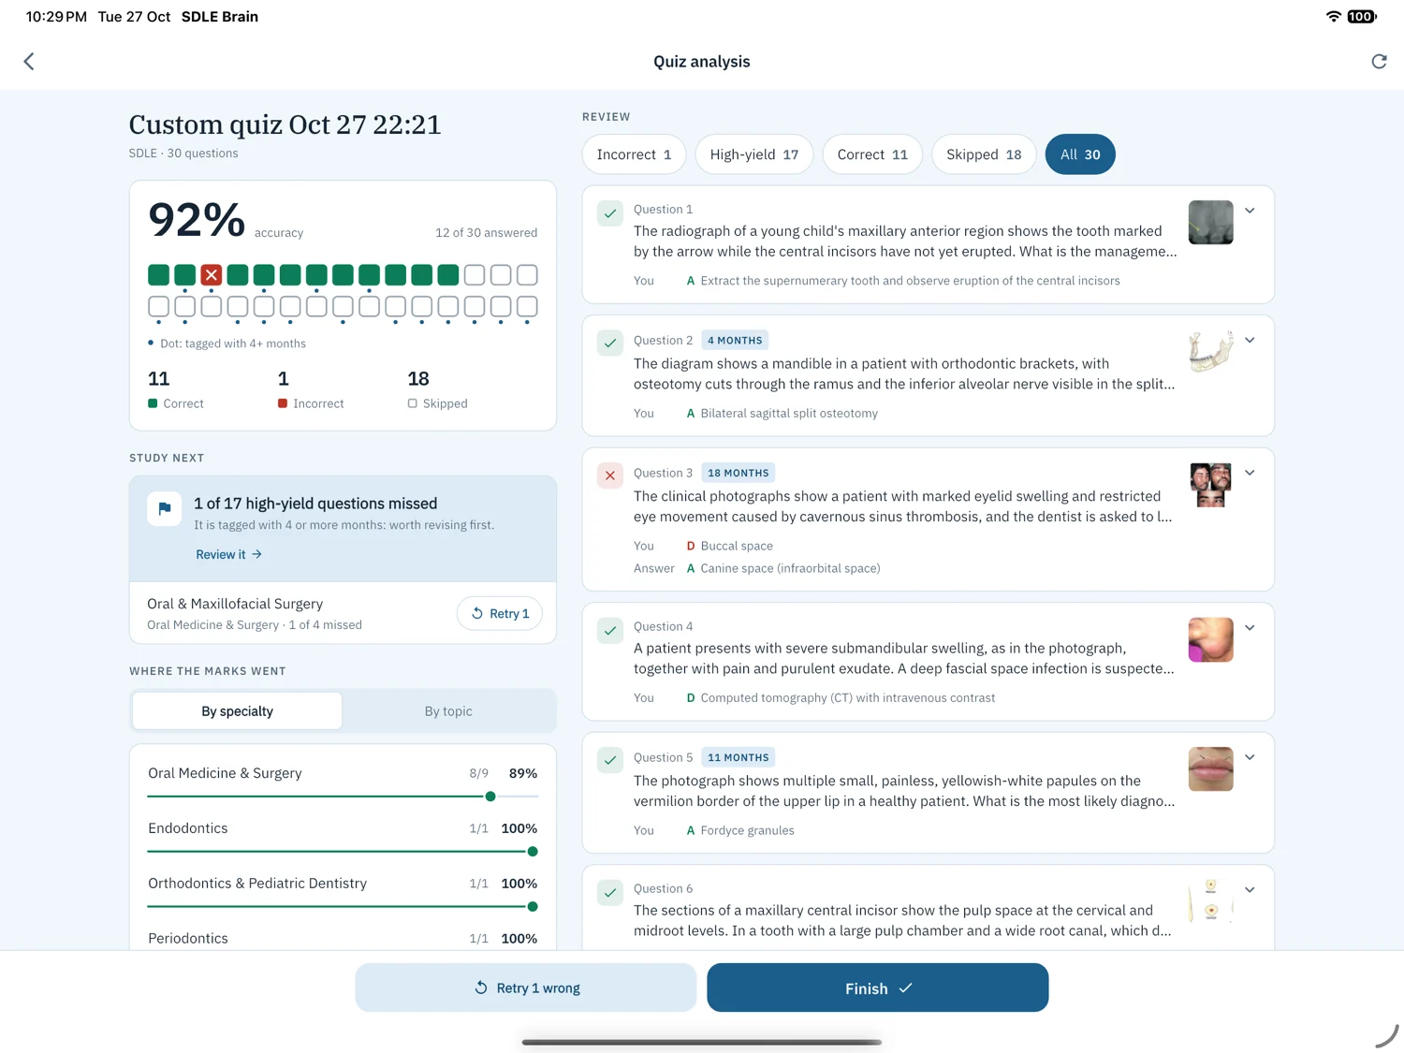Expand Question 5 details chevron
Image resolution: width=1404 pixels, height=1053 pixels.
click(1250, 757)
